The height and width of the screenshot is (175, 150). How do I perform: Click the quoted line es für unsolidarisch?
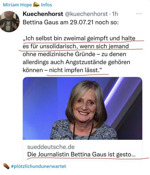coord(76,46)
